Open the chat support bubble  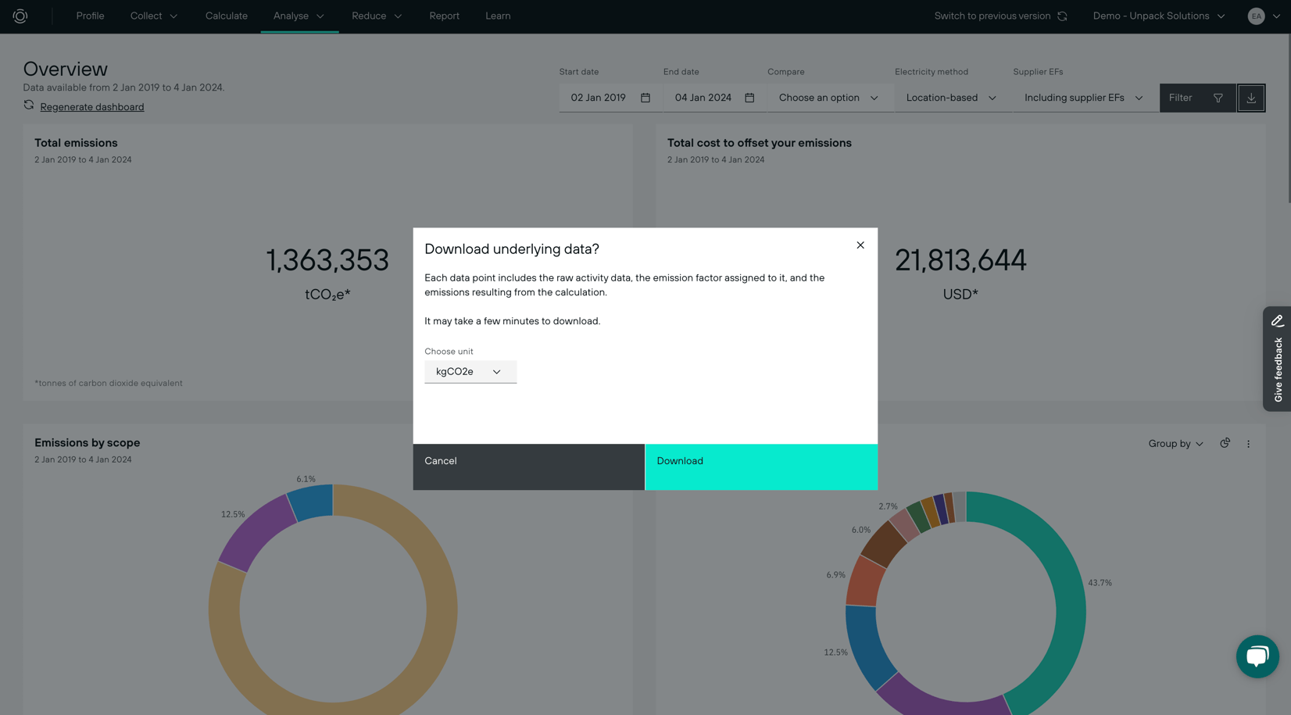pyautogui.click(x=1257, y=656)
